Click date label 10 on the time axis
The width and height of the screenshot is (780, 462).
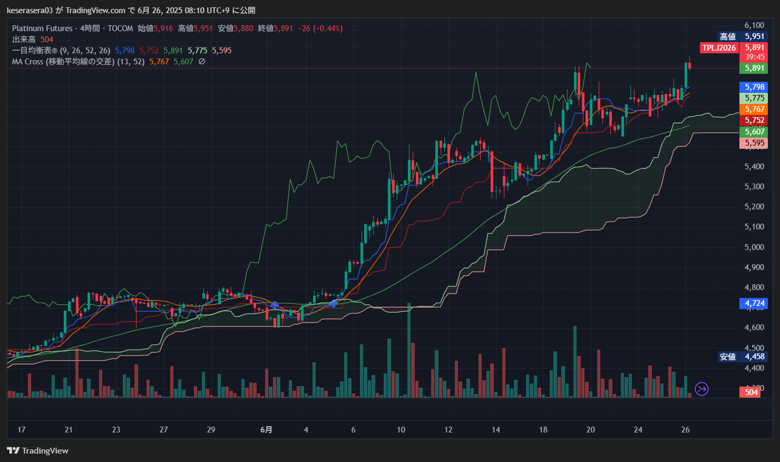[x=401, y=430]
